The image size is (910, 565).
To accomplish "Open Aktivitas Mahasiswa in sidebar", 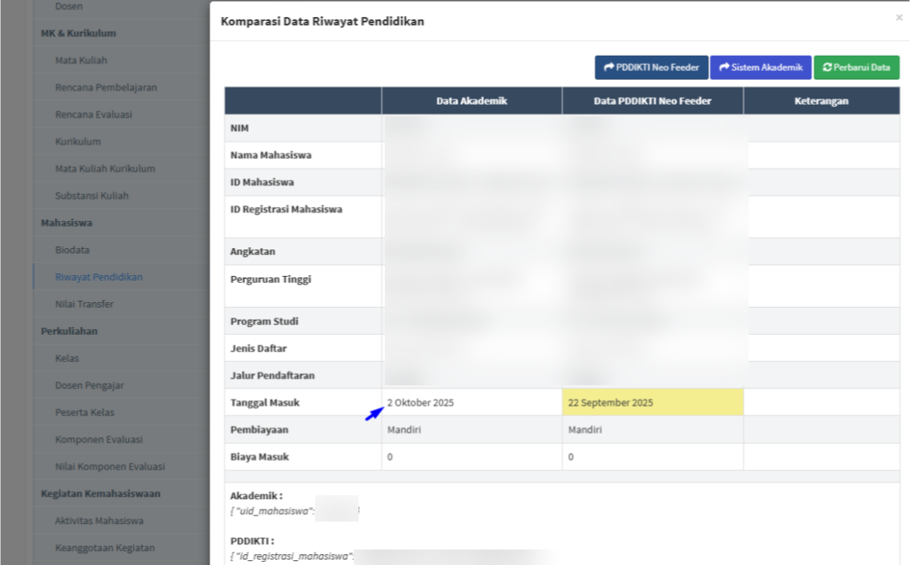I will point(99,521).
